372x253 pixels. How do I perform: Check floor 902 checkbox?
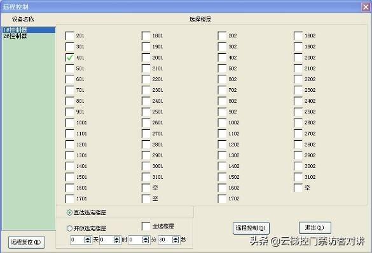point(222,112)
